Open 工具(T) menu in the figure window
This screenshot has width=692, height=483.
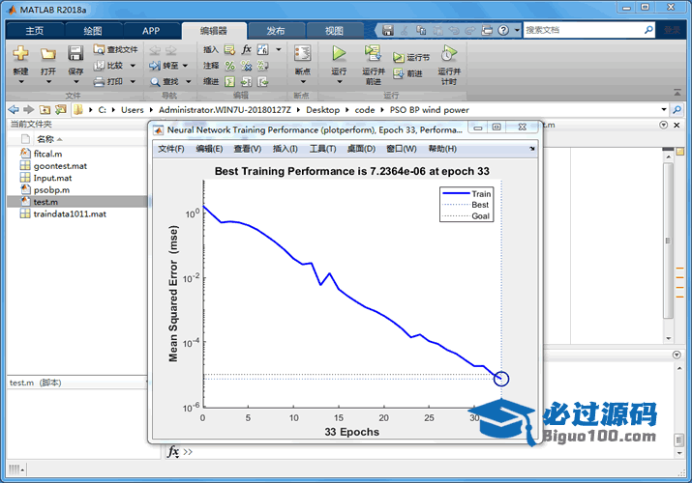click(323, 149)
